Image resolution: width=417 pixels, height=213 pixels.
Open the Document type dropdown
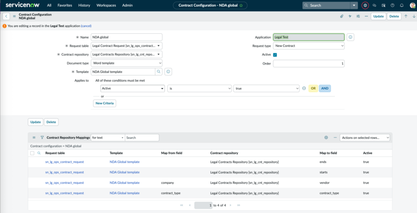tap(127, 63)
